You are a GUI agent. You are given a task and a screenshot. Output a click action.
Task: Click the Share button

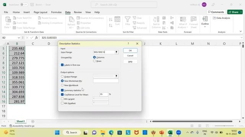pos(234,12)
